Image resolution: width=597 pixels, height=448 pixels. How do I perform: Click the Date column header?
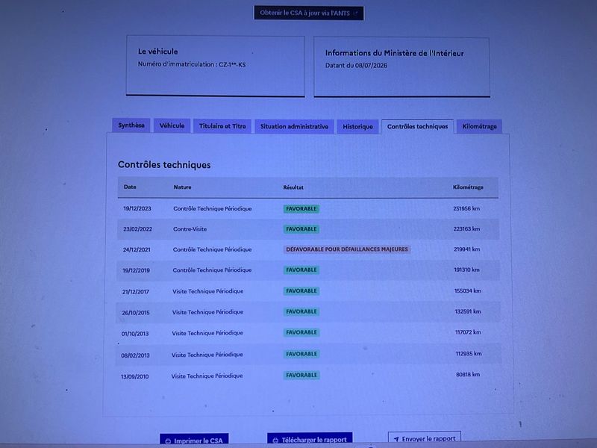[x=130, y=187]
